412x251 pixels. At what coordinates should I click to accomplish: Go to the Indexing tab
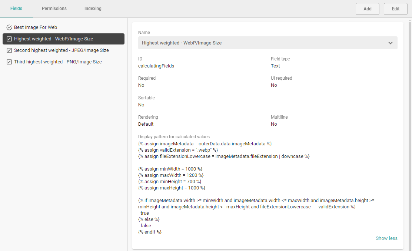pos(93,9)
